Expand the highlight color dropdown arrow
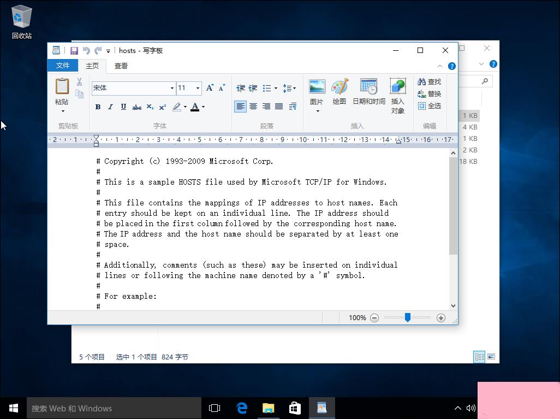This screenshot has height=419, width=560. pyautogui.click(x=186, y=107)
